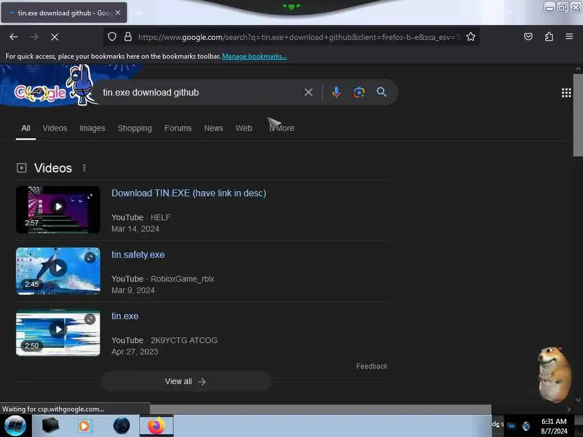Viewport: 583px width, 437px height.
Task: Open the tracking protection shield icon
Action: [112, 36]
